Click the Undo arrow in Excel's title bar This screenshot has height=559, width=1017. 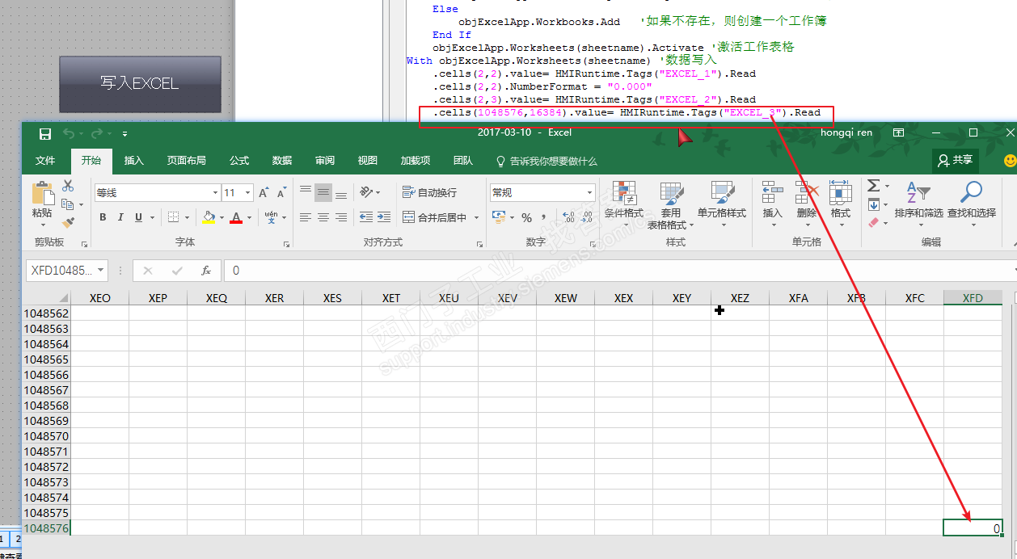[69, 133]
